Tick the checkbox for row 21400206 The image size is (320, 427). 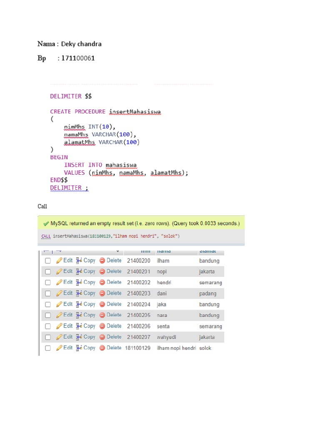coord(48,326)
